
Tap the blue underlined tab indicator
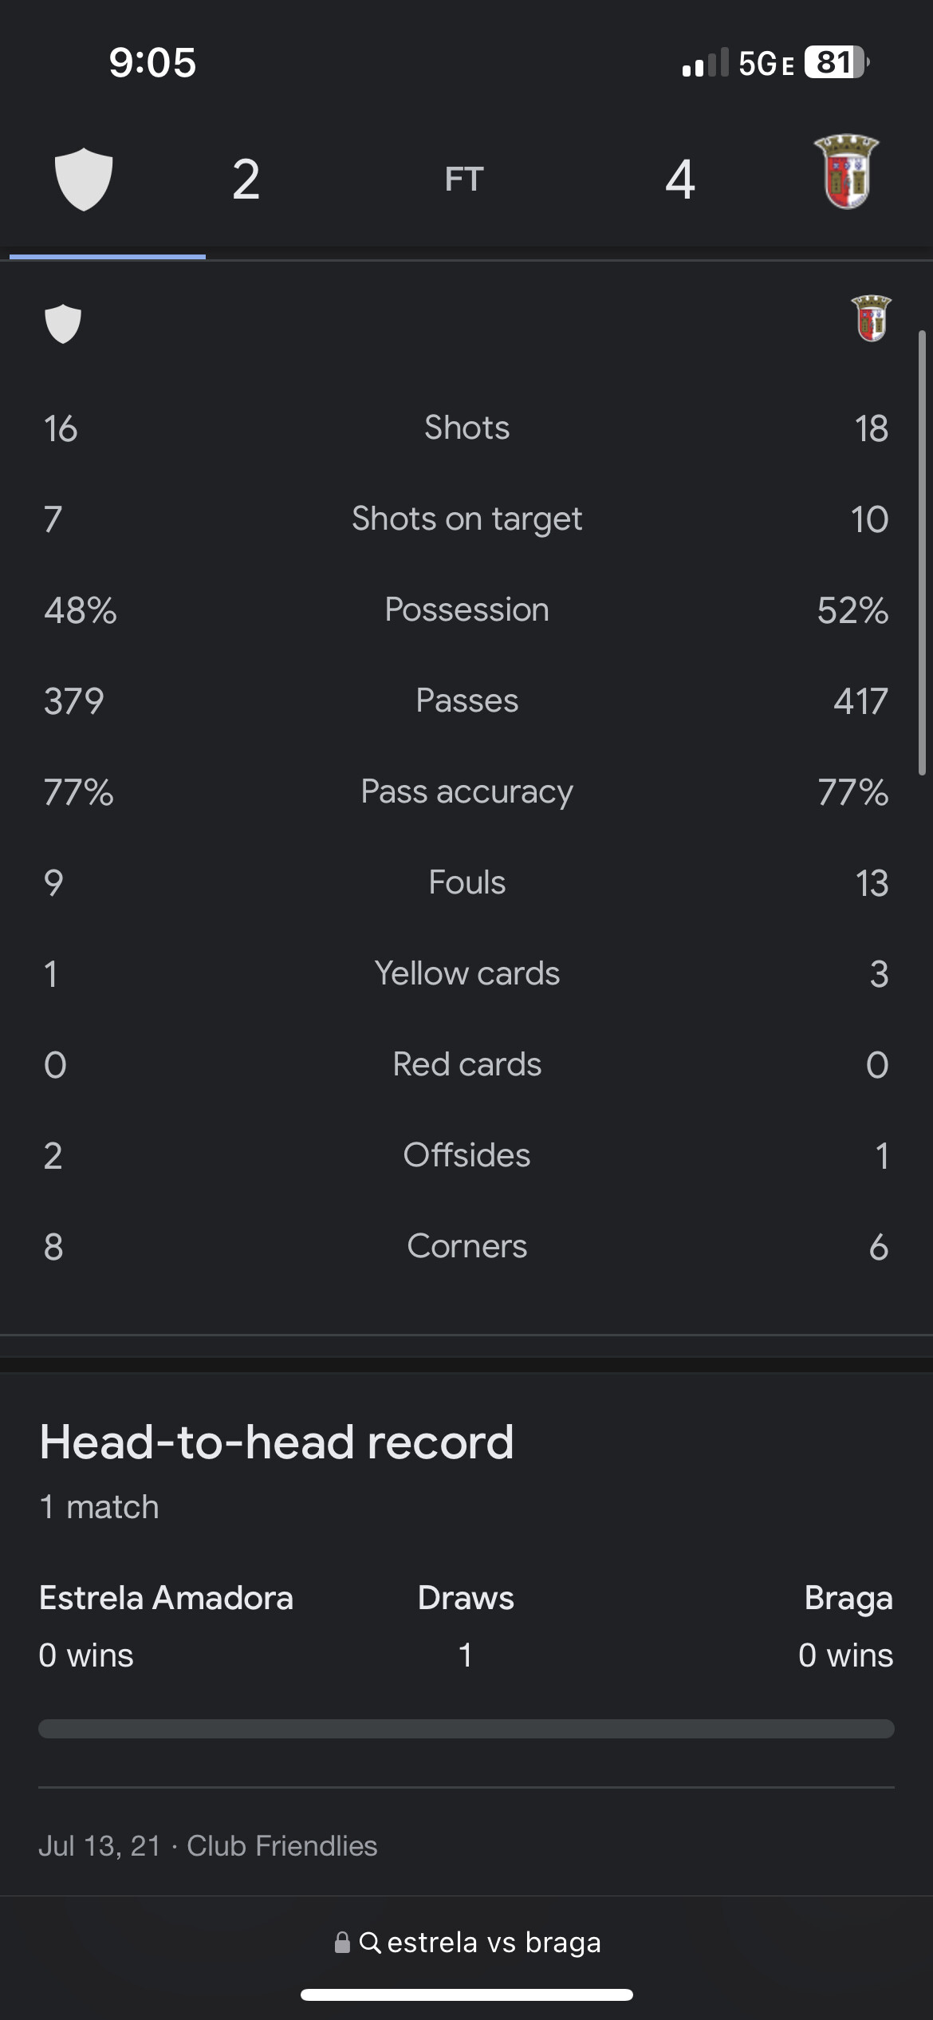coord(108,256)
